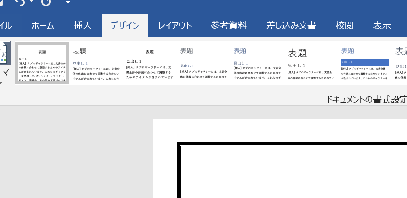Open the ファイル tab at ribbon's left edge

coord(5,26)
